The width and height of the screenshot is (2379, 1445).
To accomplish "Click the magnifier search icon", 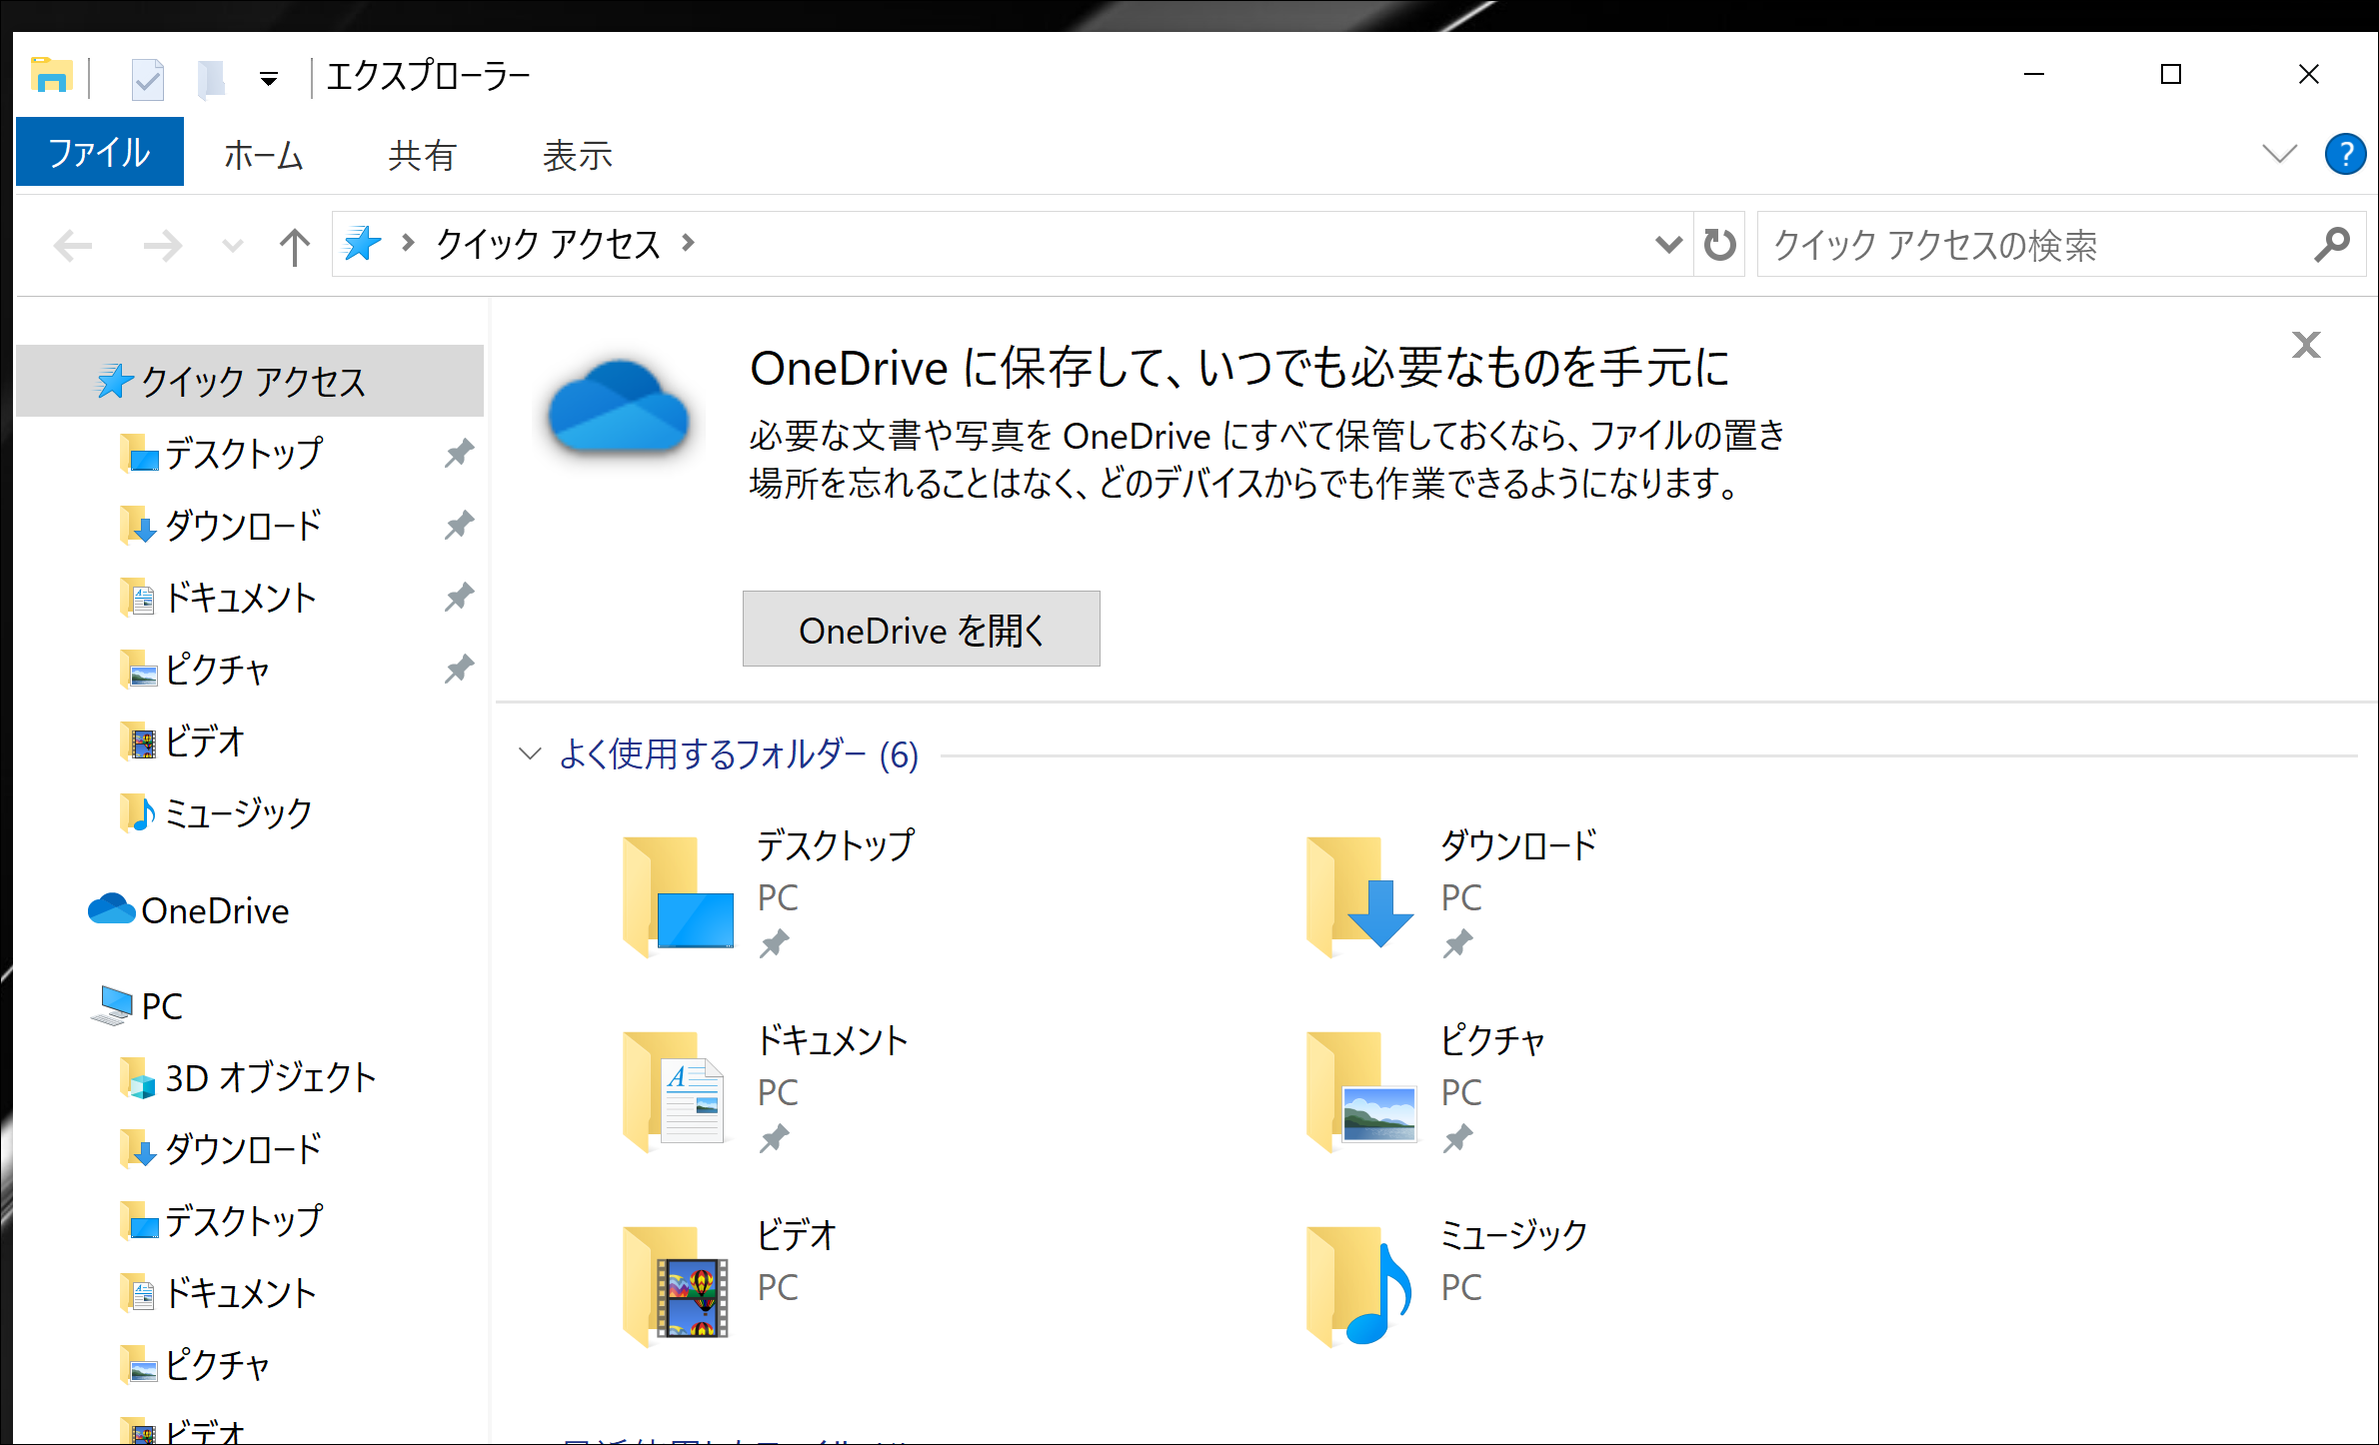I will 2332,244.
